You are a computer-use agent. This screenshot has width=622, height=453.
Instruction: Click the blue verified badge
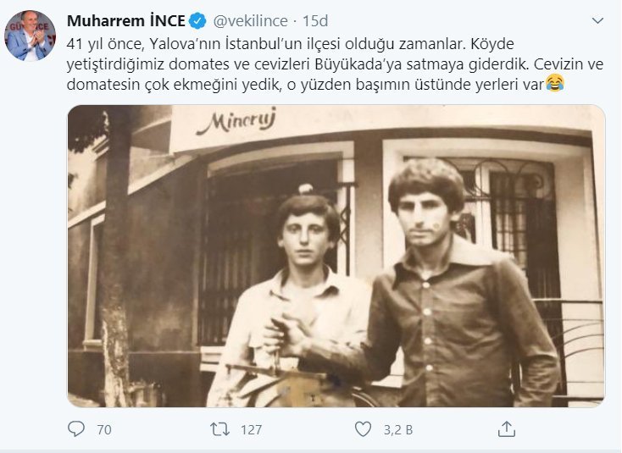(x=197, y=21)
